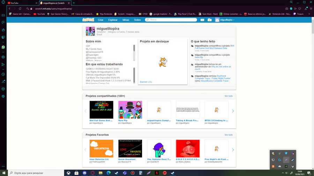Show more bookmarks with the chevron
Screen dimensions: 314x176
coord(309,14)
